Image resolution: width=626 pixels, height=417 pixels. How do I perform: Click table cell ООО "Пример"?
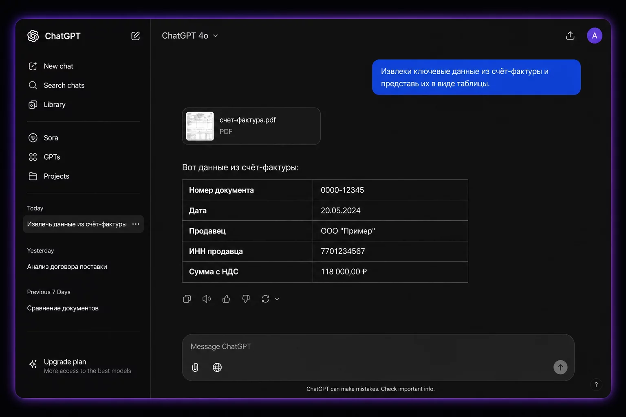[x=390, y=231]
